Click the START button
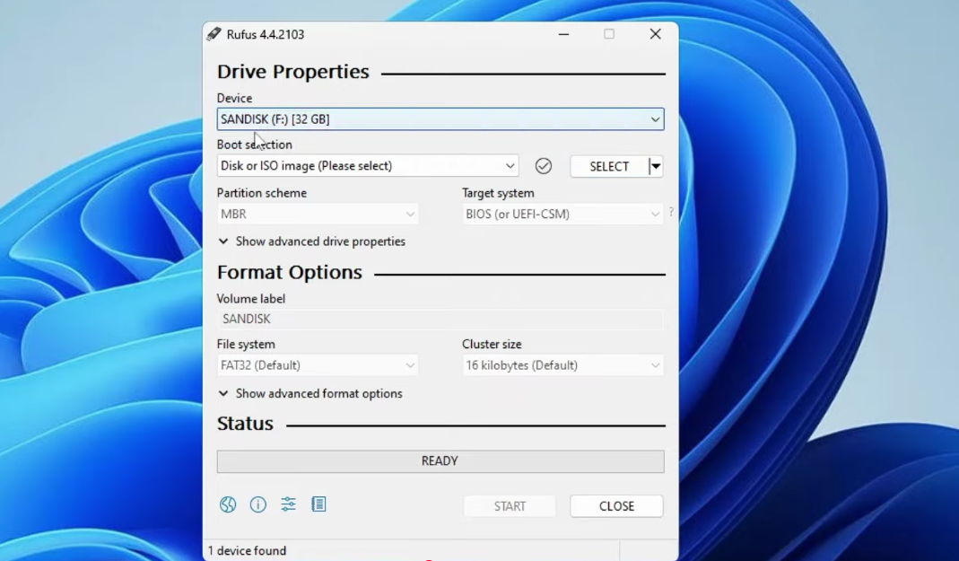The height and width of the screenshot is (561, 959). click(x=510, y=506)
